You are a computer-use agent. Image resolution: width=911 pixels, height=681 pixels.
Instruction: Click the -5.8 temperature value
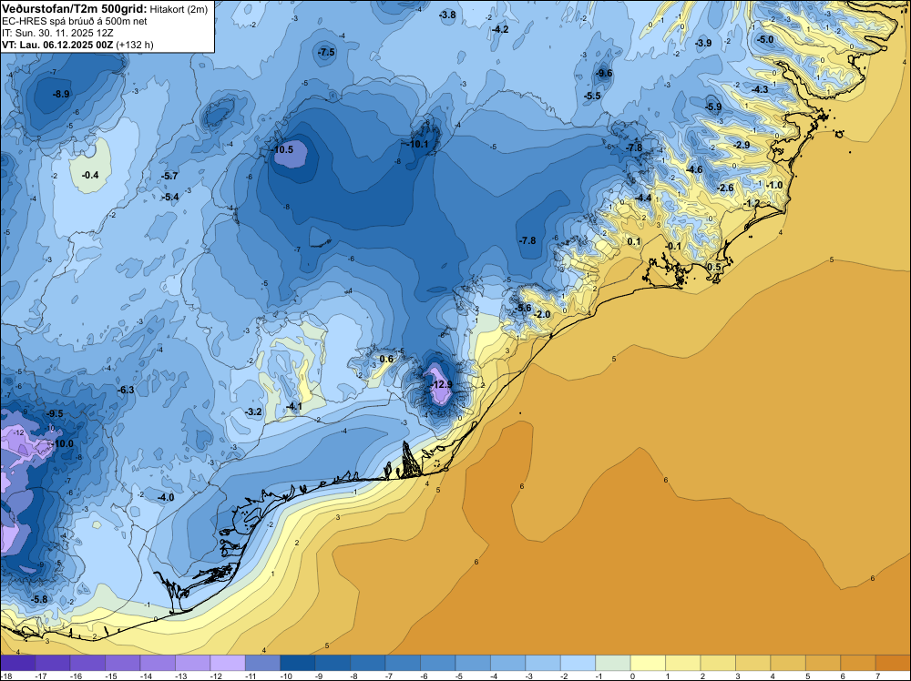tap(39, 599)
